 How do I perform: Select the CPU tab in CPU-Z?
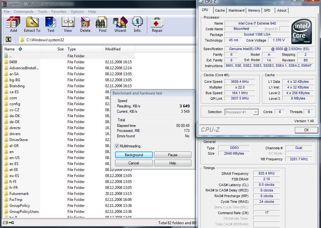point(205,10)
